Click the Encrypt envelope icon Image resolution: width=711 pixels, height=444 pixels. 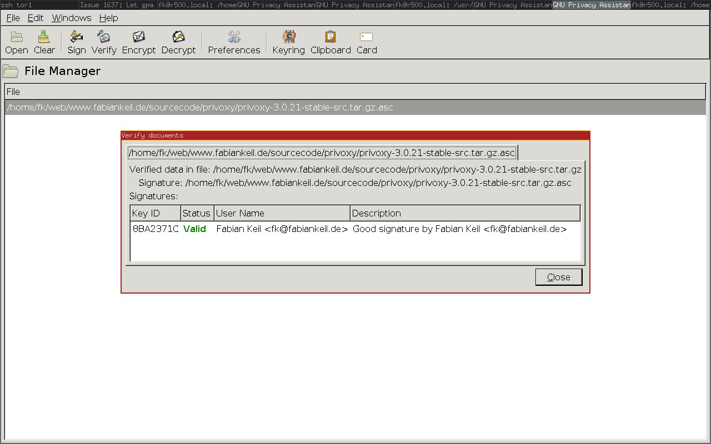pos(139,37)
